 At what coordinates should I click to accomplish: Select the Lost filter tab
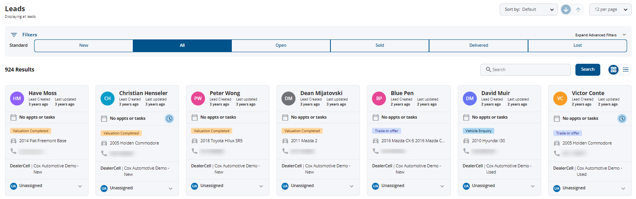[x=578, y=46]
